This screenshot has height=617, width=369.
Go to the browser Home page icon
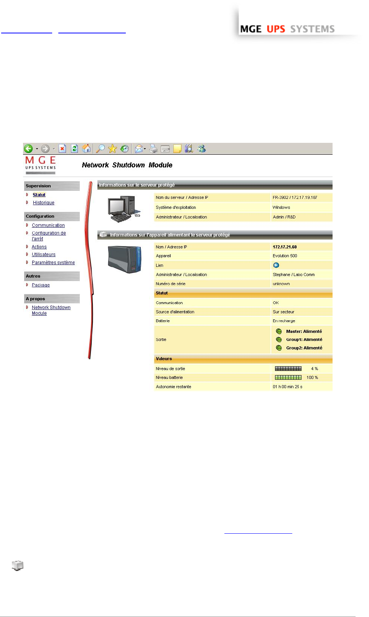pyautogui.click(x=87, y=149)
